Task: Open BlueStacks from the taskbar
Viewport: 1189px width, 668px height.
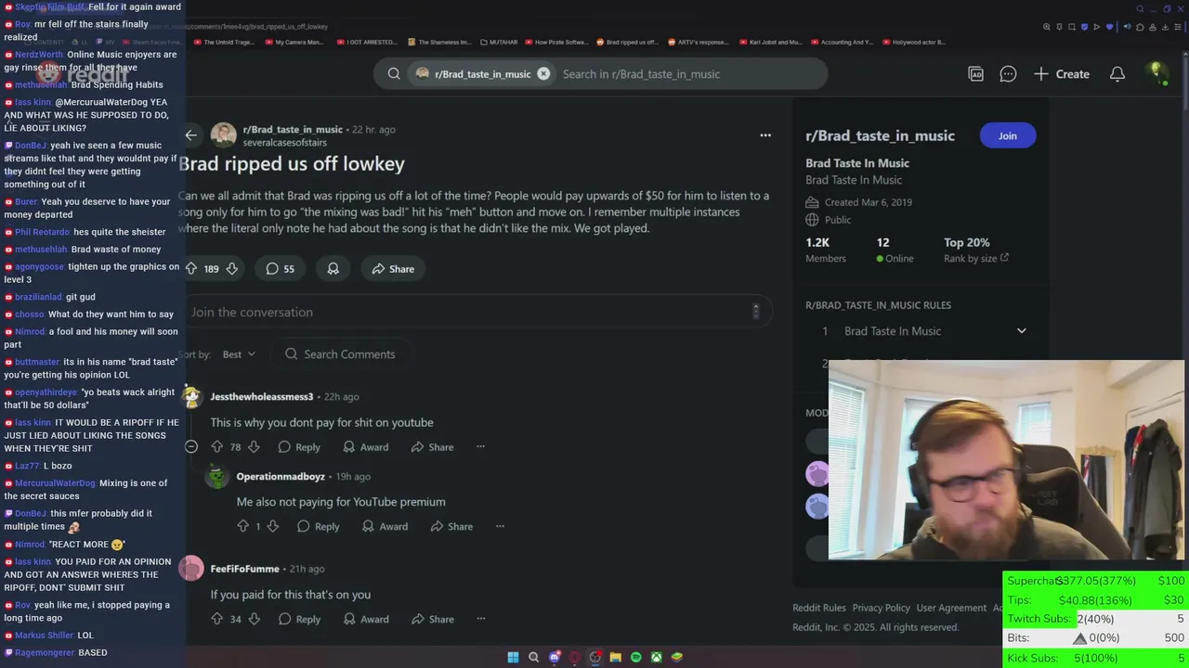Action: 677,657
